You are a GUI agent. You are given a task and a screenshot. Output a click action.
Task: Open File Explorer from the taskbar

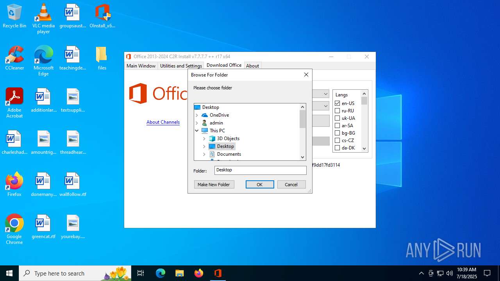click(179, 273)
